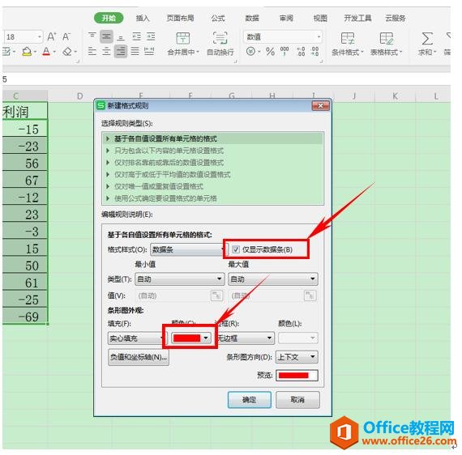Image resolution: width=462 pixels, height=455 pixels.
Task: Open the 数据 ribbon tab
Action: (252, 19)
